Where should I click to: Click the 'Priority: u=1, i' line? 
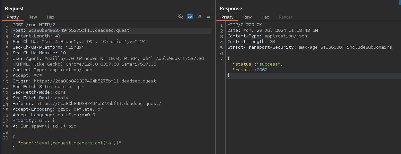(34, 121)
